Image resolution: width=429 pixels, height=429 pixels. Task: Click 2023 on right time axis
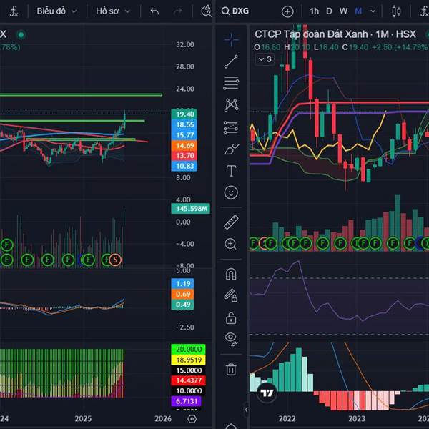(x=357, y=419)
